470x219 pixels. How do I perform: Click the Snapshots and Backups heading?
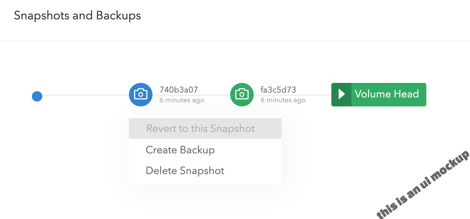[x=77, y=15]
